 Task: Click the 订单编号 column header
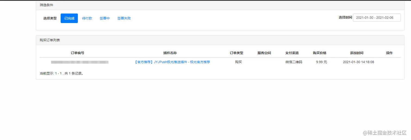click(77, 53)
